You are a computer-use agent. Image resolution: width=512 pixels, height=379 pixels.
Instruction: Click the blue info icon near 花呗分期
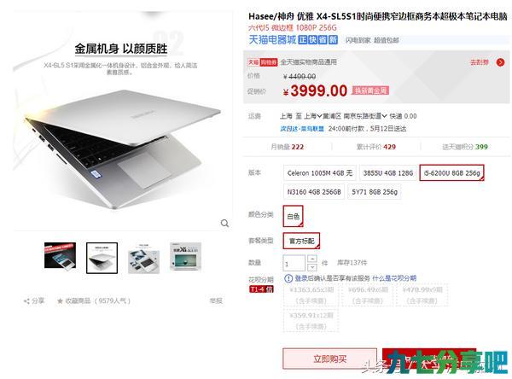(x=288, y=278)
